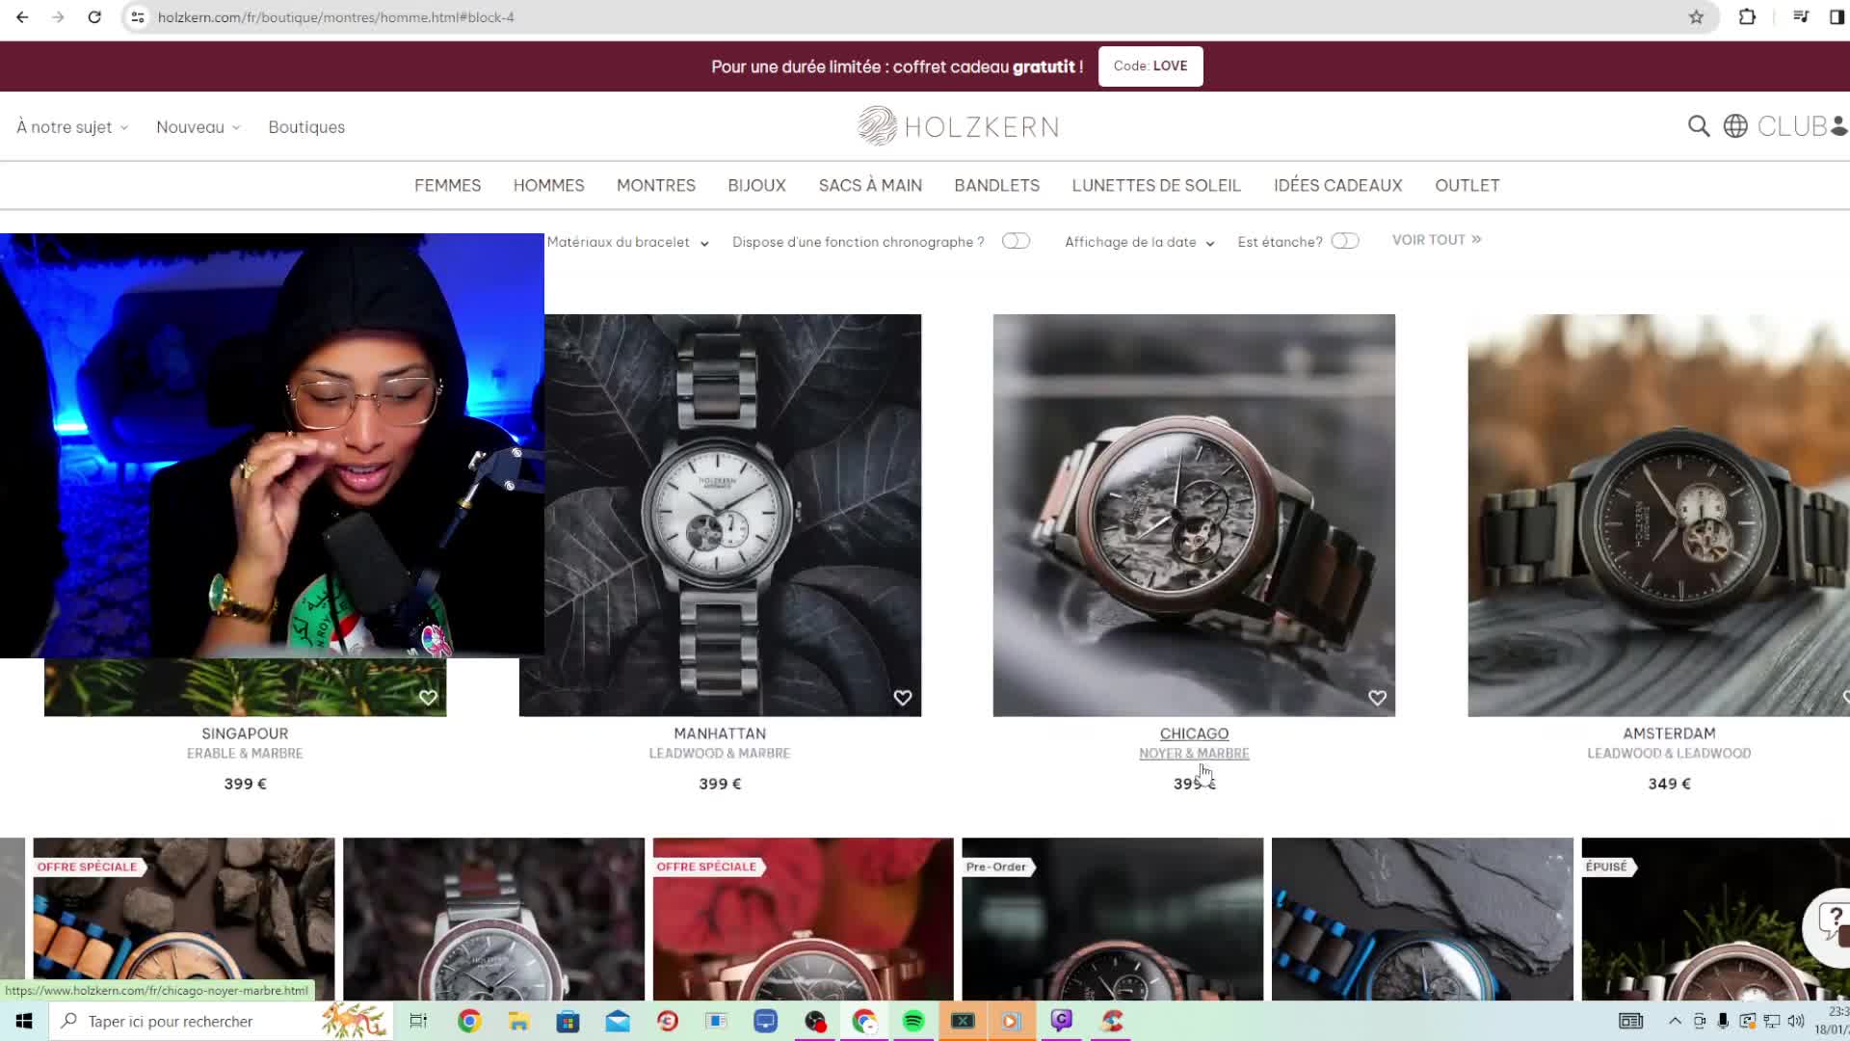This screenshot has width=1850, height=1041.
Task: Open the SACS À MAIN category
Action: point(870,185)
